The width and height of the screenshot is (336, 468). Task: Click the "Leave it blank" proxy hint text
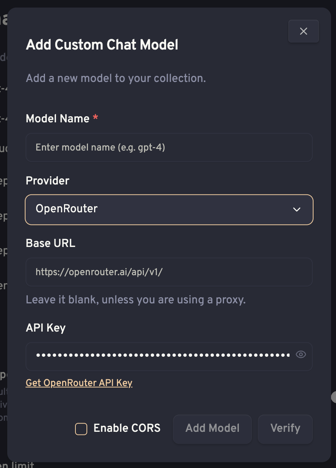pyautogui.click(x=136, y=300)
